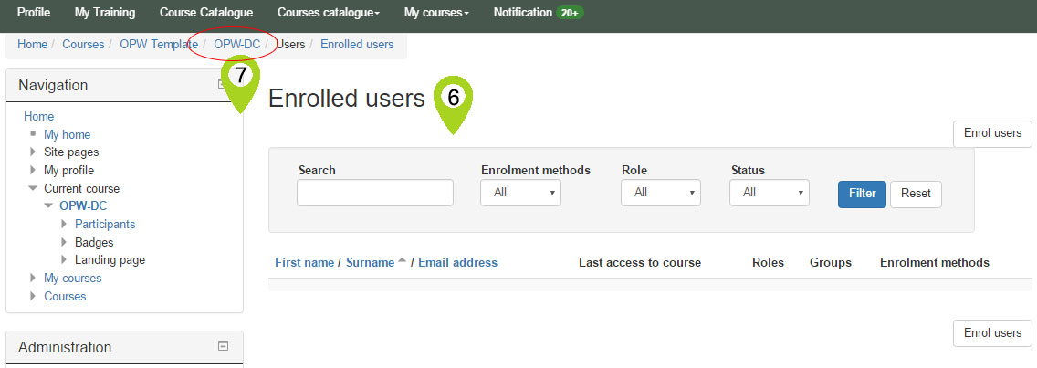1037x368 pixels.
Task: Open the Role filter dropdown
Action: tap(660, 193)
